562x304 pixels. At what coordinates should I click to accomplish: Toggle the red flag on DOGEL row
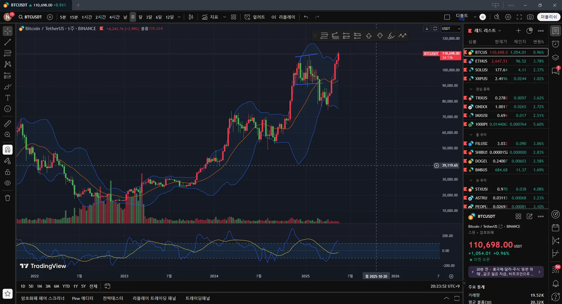(x=466, y=161)
